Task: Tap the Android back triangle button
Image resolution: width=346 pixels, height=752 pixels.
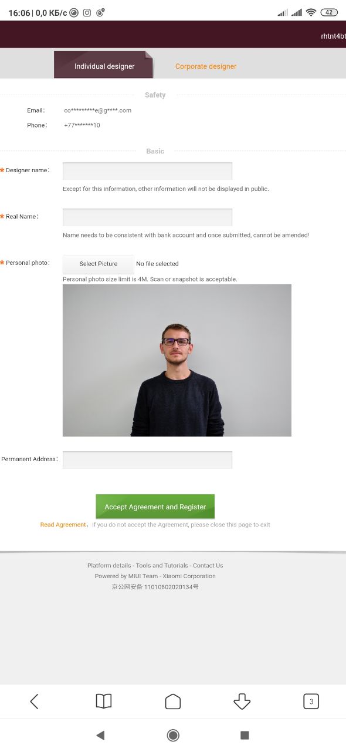Action: tap(100, 735)
